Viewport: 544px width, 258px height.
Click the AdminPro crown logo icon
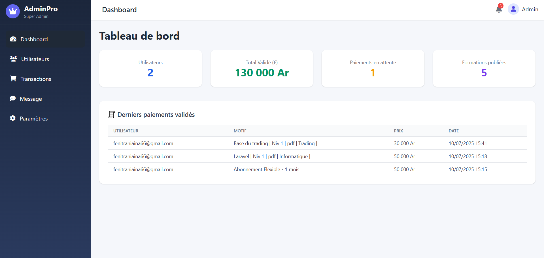pyautogui.click(x=13, y=11)
